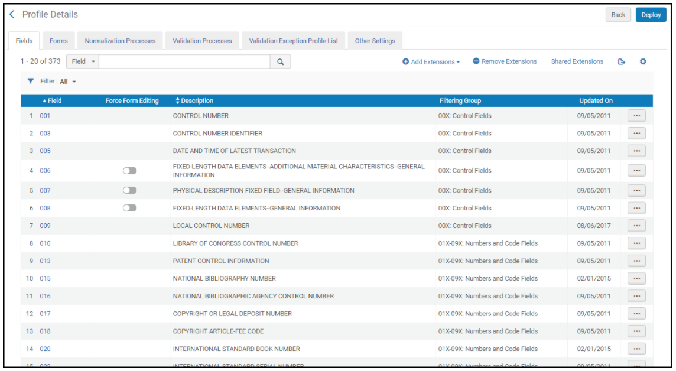The image size is (676, 371).
Task: Click the Updated On column header
Action: (x=596, y=101)
